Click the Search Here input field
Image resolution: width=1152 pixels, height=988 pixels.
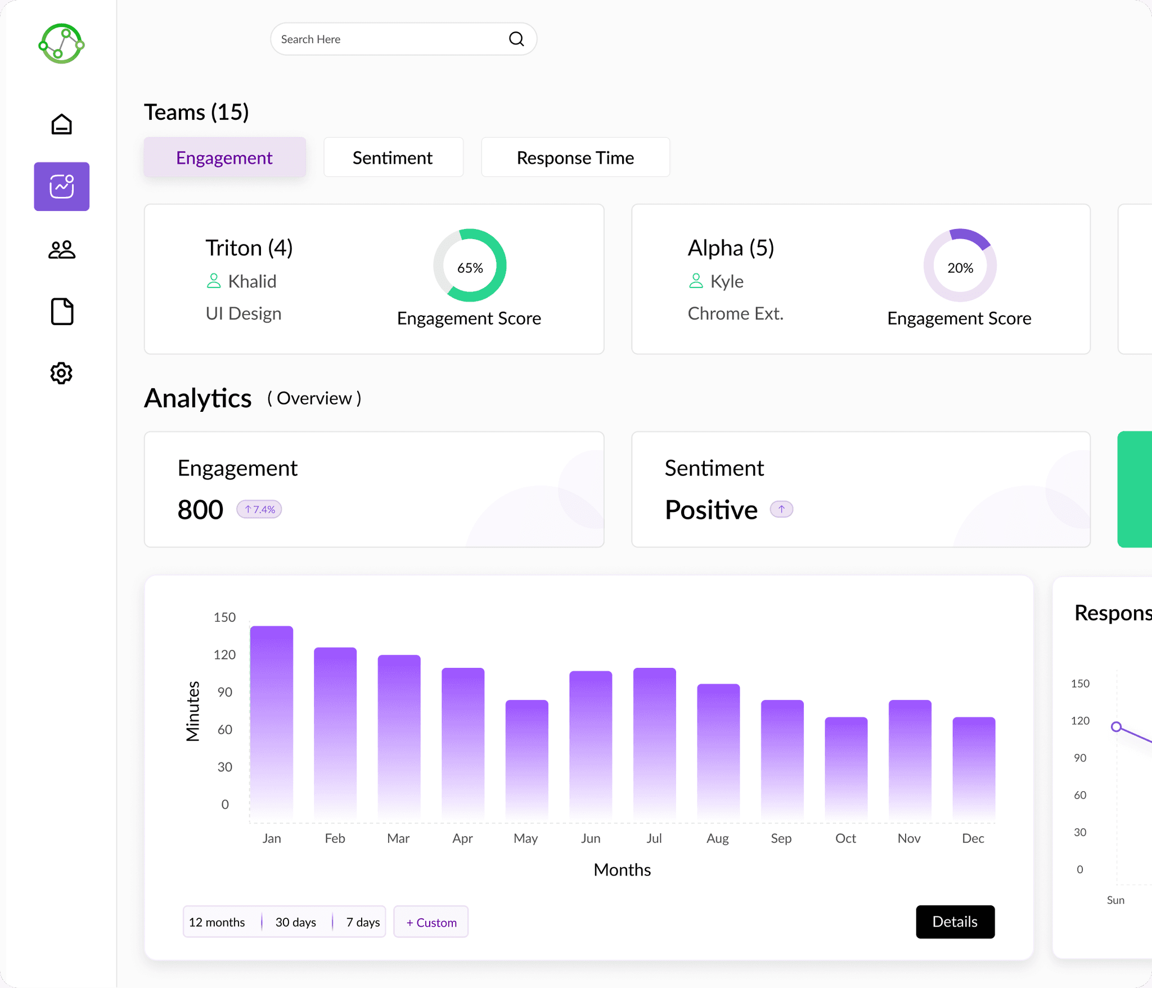pos(403,39)
